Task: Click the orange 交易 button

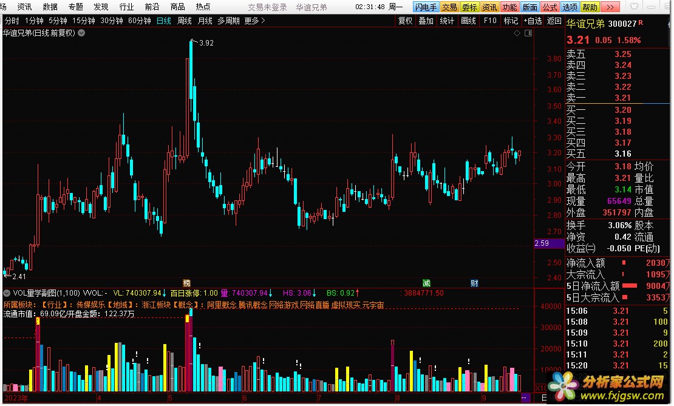Action: (449, 7)
